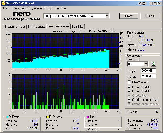
Task: Uncheck the Отобр. C1/PIE checkbox
Action: pyautogui.click(x=129, y=87)
